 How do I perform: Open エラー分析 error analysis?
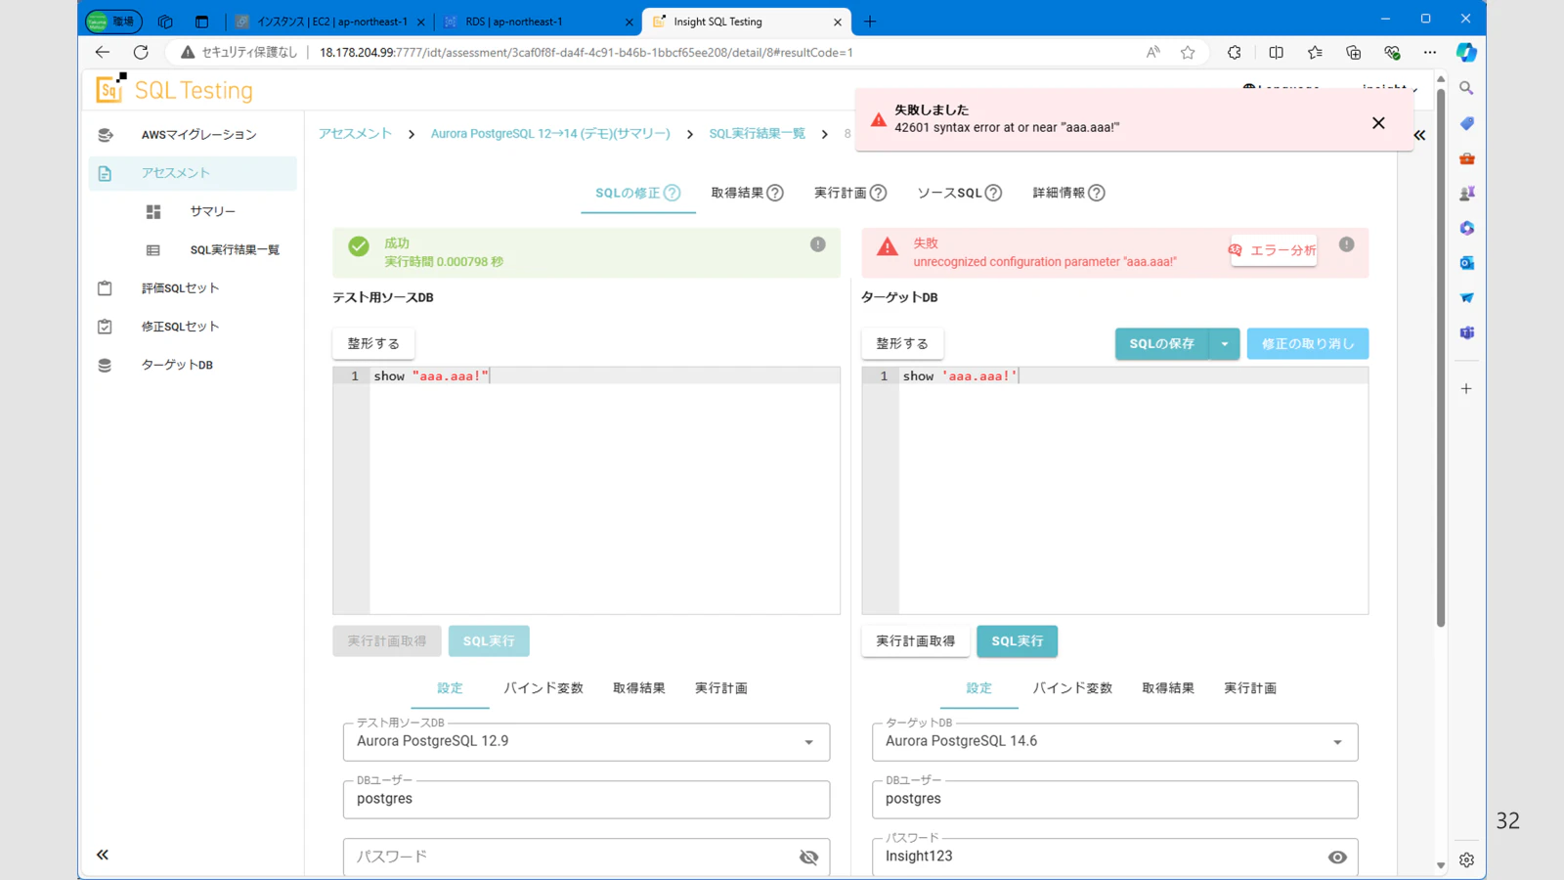[x=1274, y=250]
